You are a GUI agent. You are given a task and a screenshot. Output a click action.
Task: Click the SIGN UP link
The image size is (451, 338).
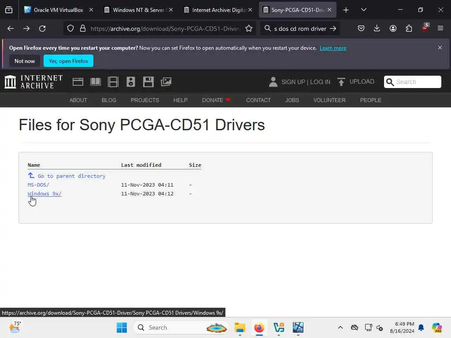click(x=293, y=82)
